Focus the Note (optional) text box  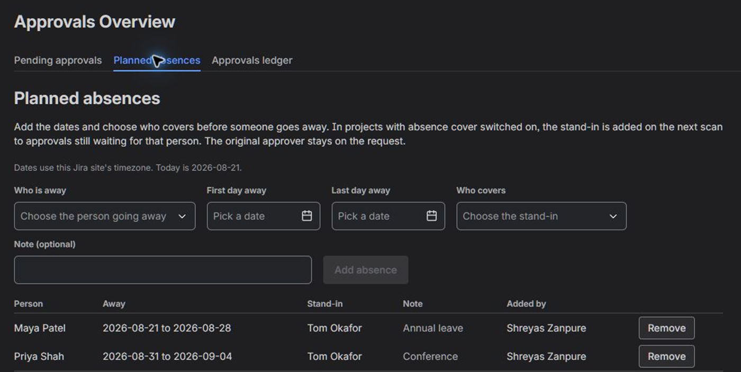(163, 270)
